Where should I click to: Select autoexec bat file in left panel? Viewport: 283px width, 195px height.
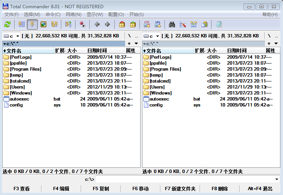71,99
